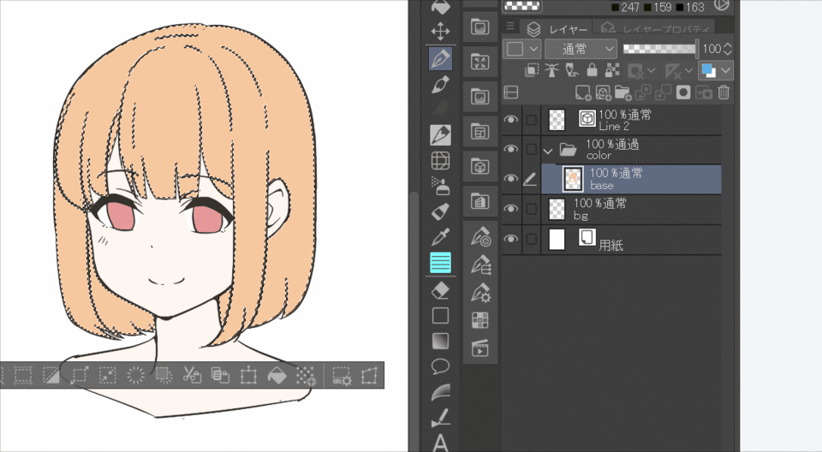This screenshot has width=822, height=452.
Task: Open the ruler display options dropdown
Action: click(x=688, y=70)
